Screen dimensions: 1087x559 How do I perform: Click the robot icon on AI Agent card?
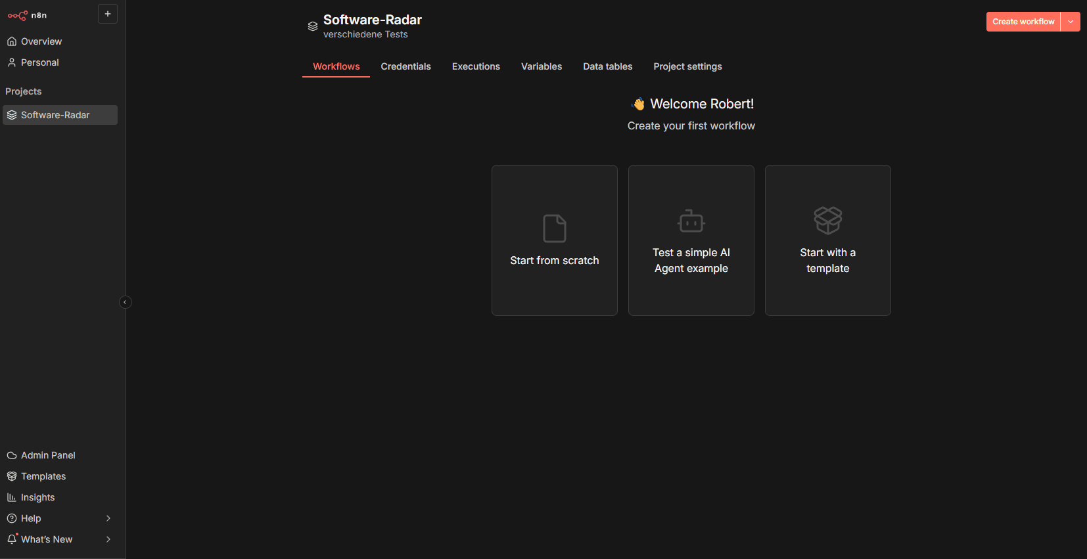pyautogui.click(x=691, y=221)
